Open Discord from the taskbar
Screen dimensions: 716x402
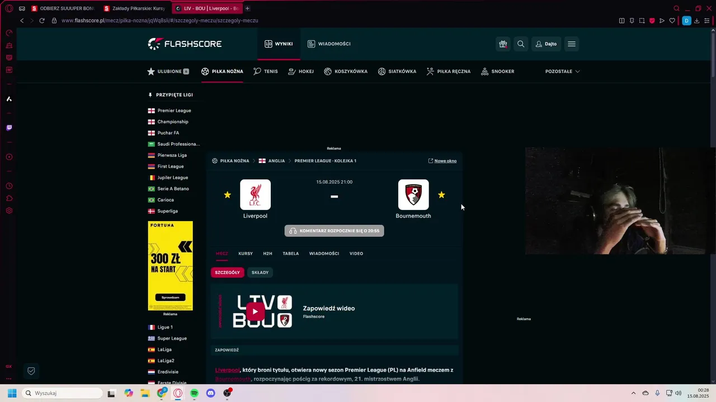click(x=211, y=393)
